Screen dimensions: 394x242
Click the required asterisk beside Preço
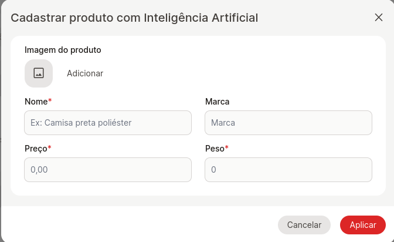49,147
